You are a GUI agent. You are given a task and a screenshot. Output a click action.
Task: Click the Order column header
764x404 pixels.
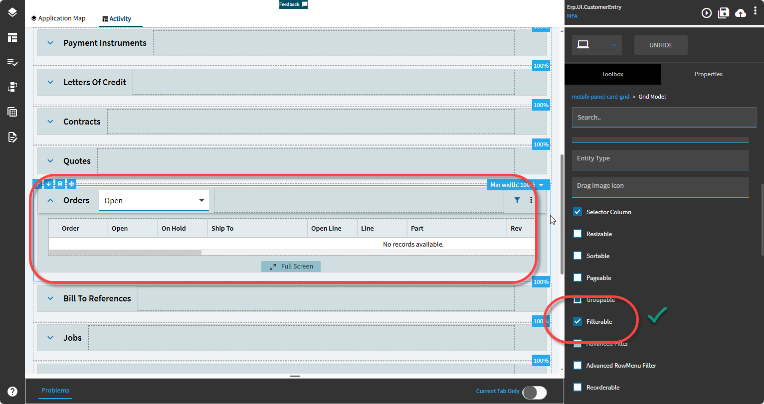[83, 229]
